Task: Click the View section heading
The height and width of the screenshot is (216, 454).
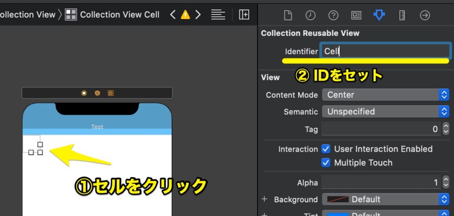Action: (270, 78)
